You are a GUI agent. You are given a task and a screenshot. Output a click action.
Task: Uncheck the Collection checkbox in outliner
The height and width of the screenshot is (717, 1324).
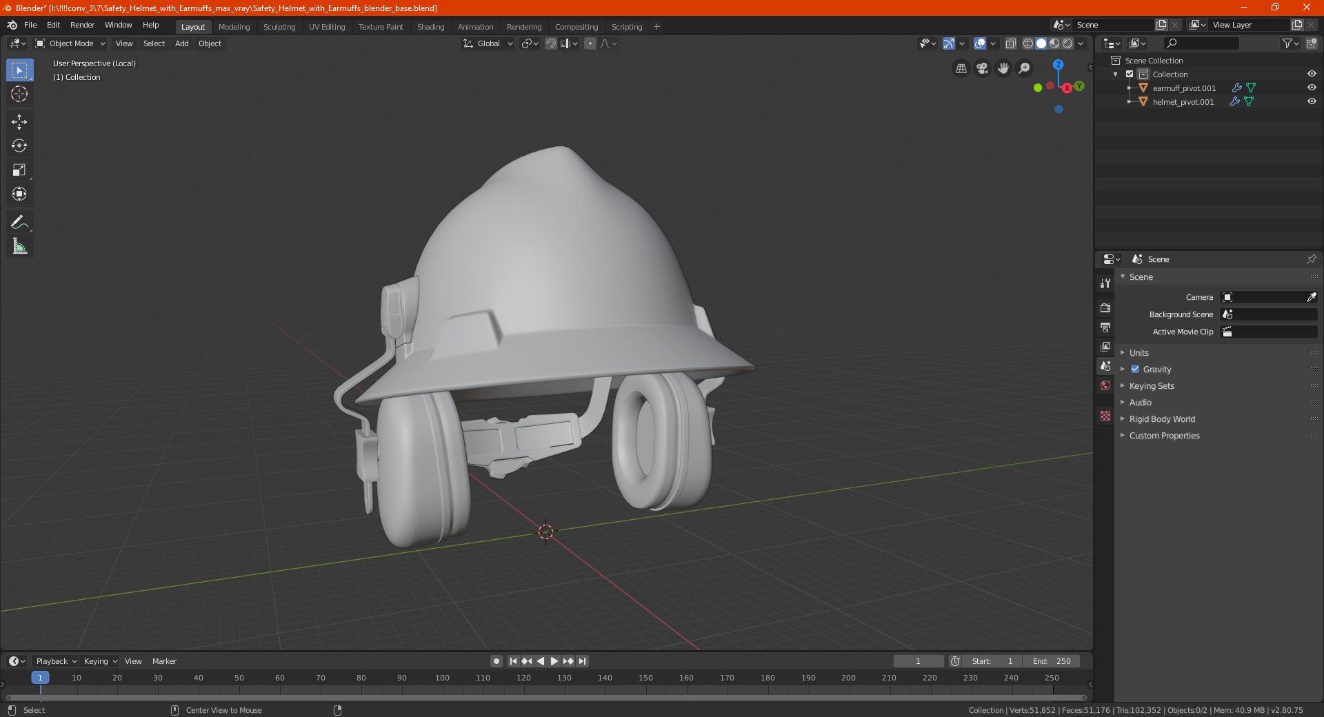pyautogui.click(x=1130, y=74)
